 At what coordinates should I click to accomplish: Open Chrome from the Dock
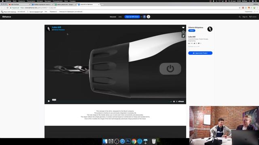(x=134, y=141)
